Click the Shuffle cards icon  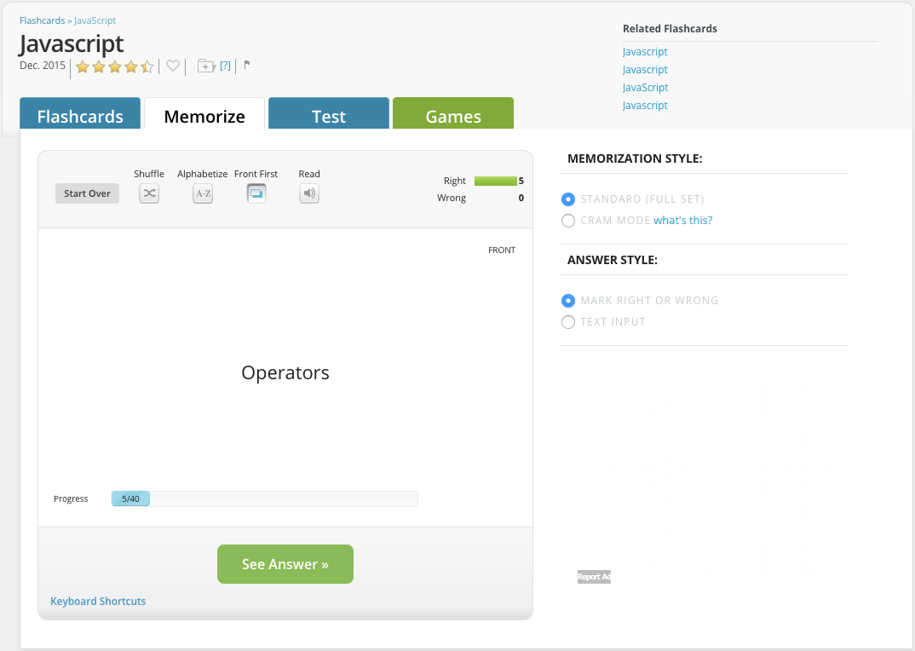149,193
